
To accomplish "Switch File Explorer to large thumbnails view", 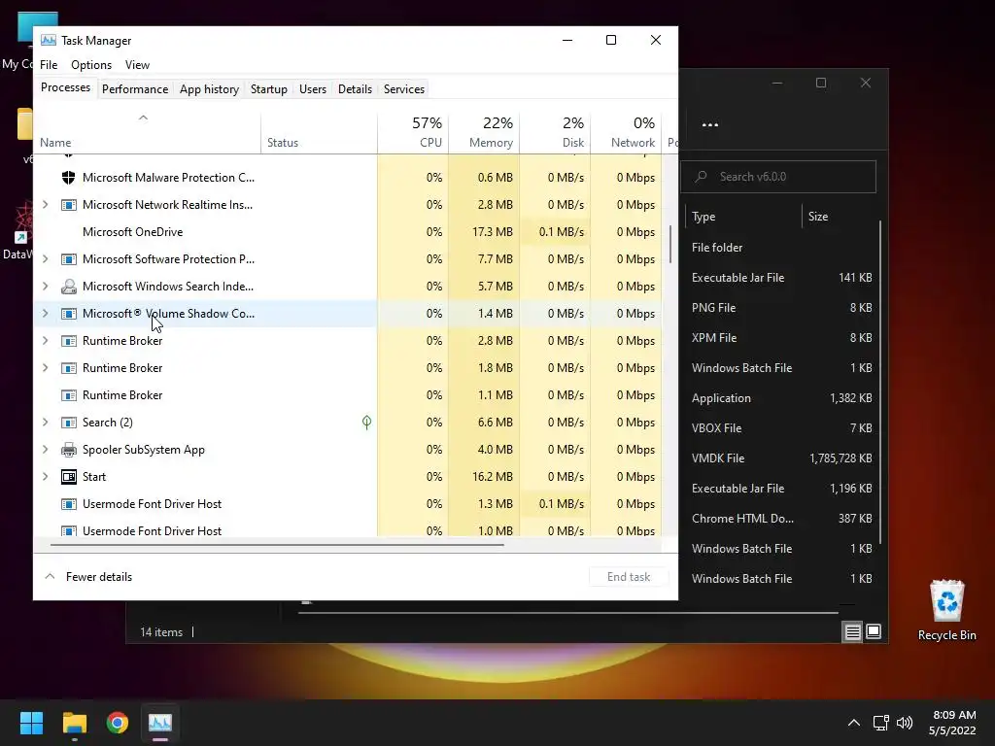I will tap(874, 631).
